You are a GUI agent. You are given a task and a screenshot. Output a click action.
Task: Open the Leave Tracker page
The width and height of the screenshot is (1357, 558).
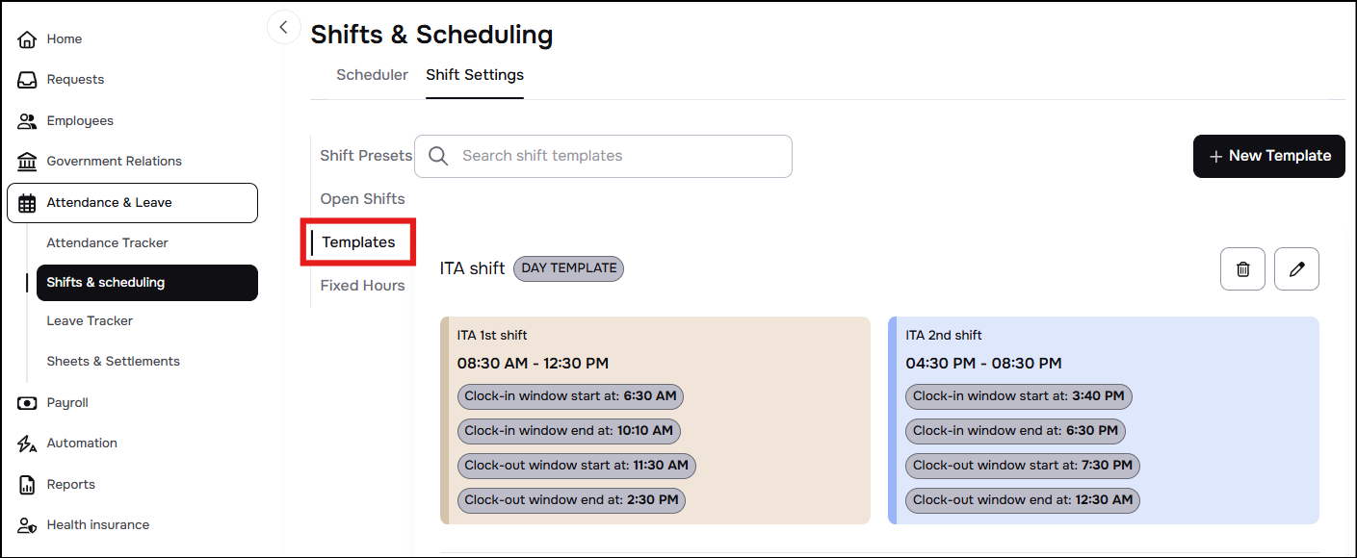coord(90,321)
